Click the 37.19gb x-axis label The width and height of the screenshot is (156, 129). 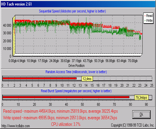click(77, 61)
